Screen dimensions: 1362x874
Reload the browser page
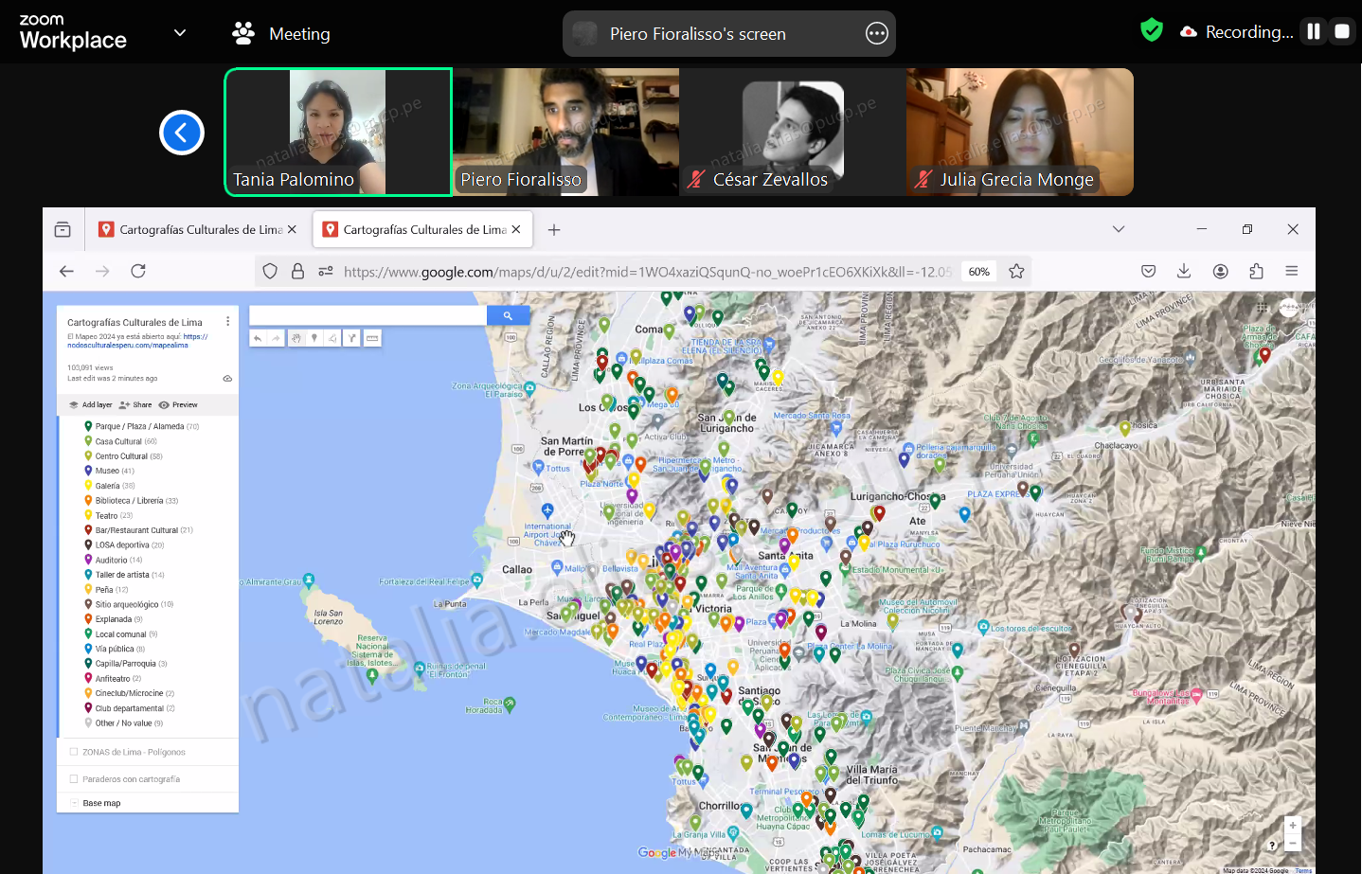coord(138,271)
